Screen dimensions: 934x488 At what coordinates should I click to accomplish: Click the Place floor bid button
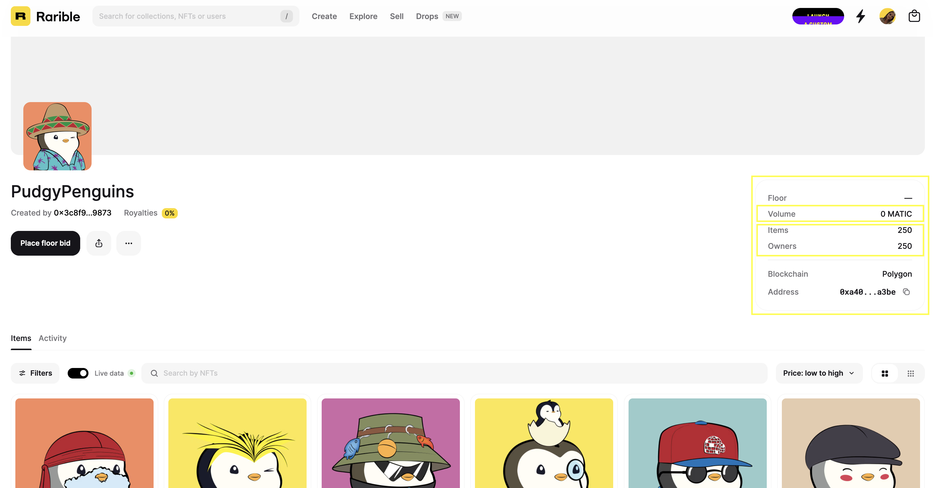point(45,243)
